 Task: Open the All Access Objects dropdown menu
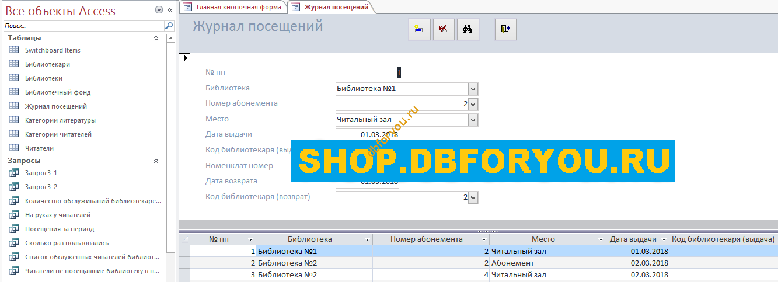(x=159, y=11)
